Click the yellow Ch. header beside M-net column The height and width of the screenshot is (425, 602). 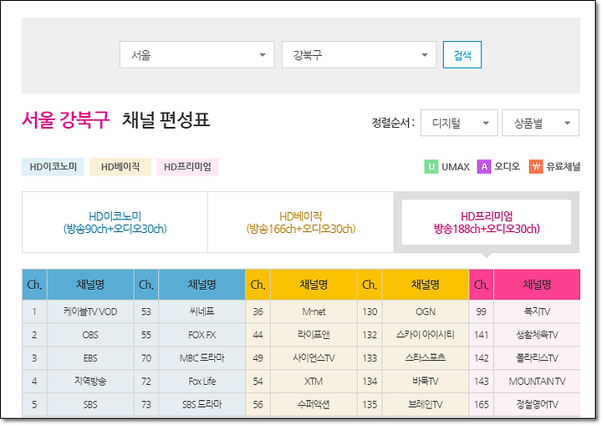pos(258,285)
